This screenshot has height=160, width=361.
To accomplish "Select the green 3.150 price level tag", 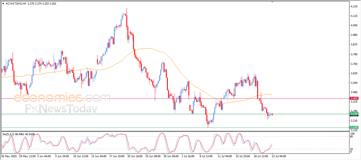I will pyautogui.click(x=354, y=128).
